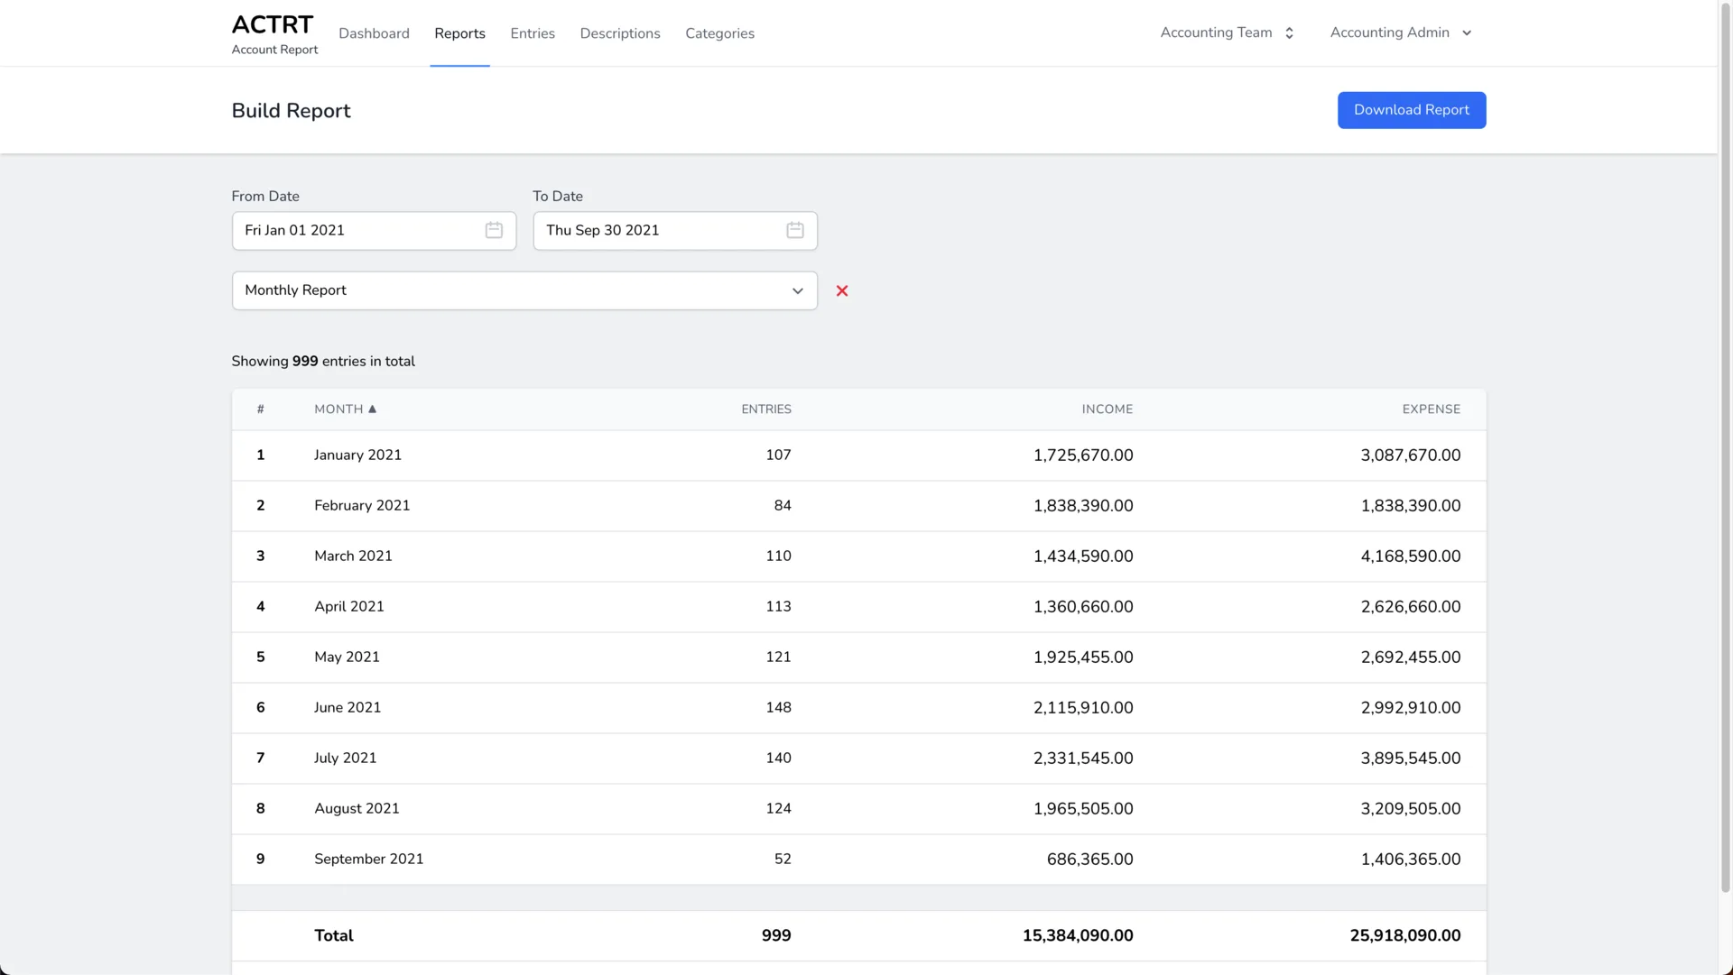The height and width of the screenshot is (975, 1733).
Task: Sort by the INCOME column header
Action: 1107,409
